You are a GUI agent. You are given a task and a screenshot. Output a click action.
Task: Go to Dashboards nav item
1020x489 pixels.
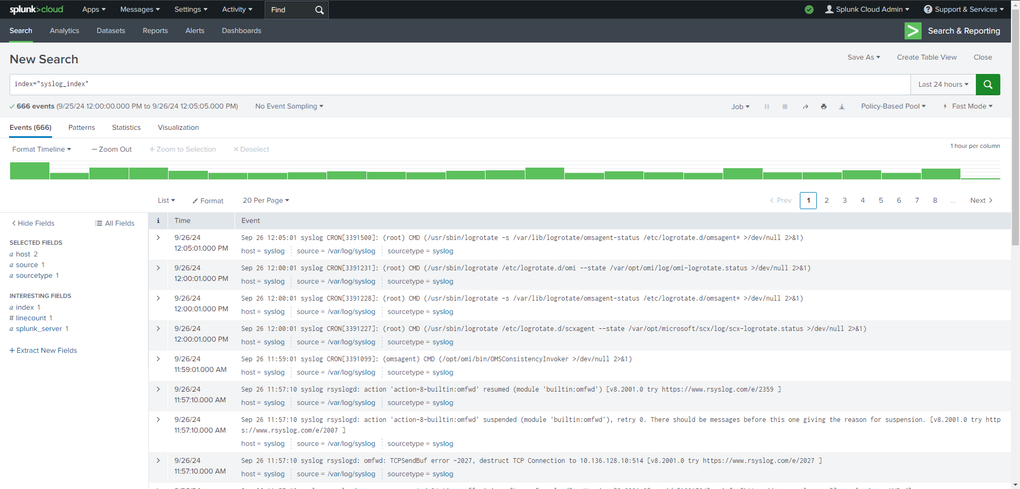241,30
